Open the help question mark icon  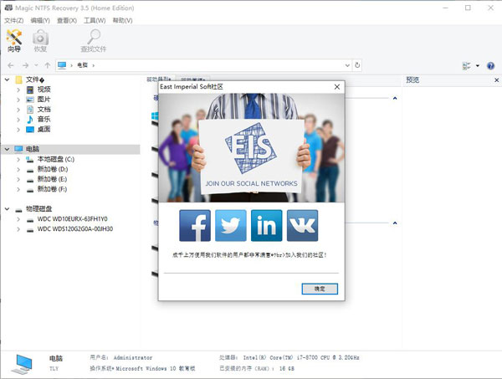pos(490,65)
